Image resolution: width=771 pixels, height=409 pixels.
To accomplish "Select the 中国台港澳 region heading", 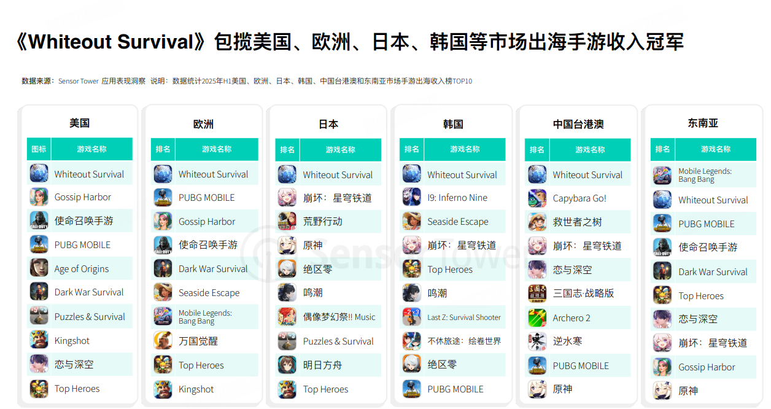I will (578, 124).
